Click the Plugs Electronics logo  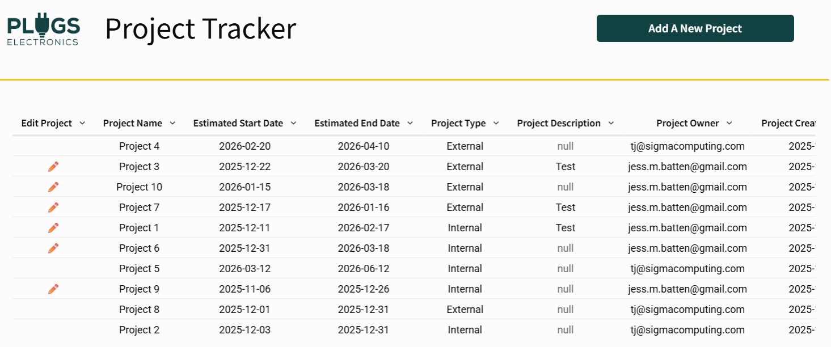44,30
